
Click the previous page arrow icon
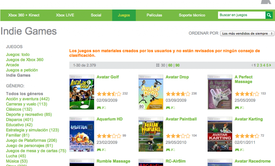[252, 65]
